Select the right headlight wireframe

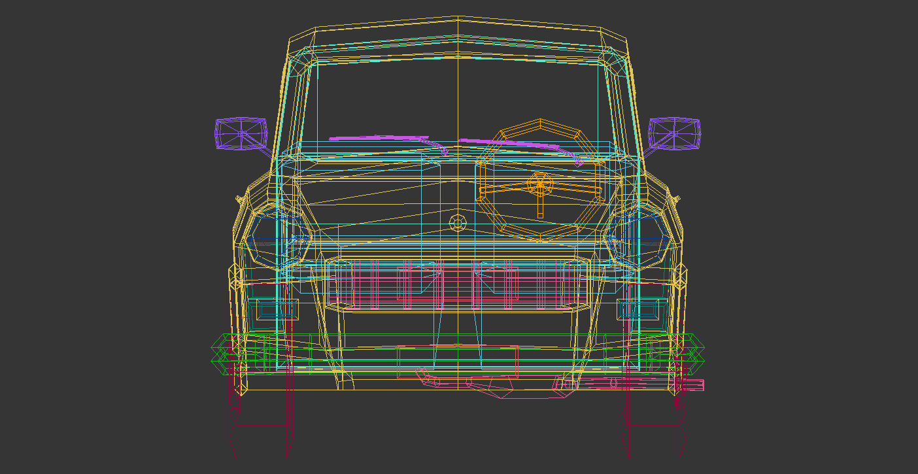(637, 236)
